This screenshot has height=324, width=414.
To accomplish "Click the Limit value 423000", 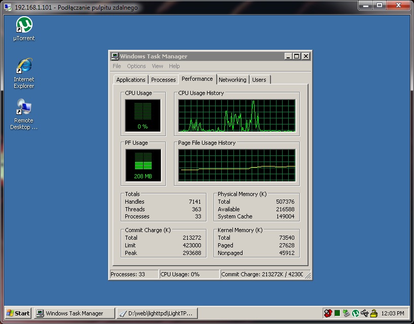I will tap(192, 245).
